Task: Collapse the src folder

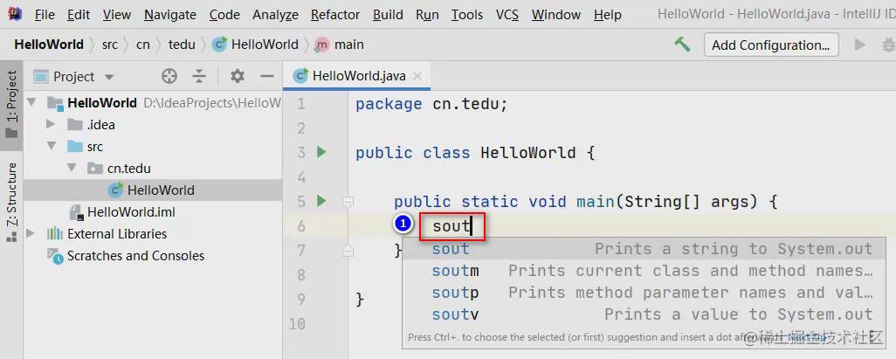Action: coord(52,147)
